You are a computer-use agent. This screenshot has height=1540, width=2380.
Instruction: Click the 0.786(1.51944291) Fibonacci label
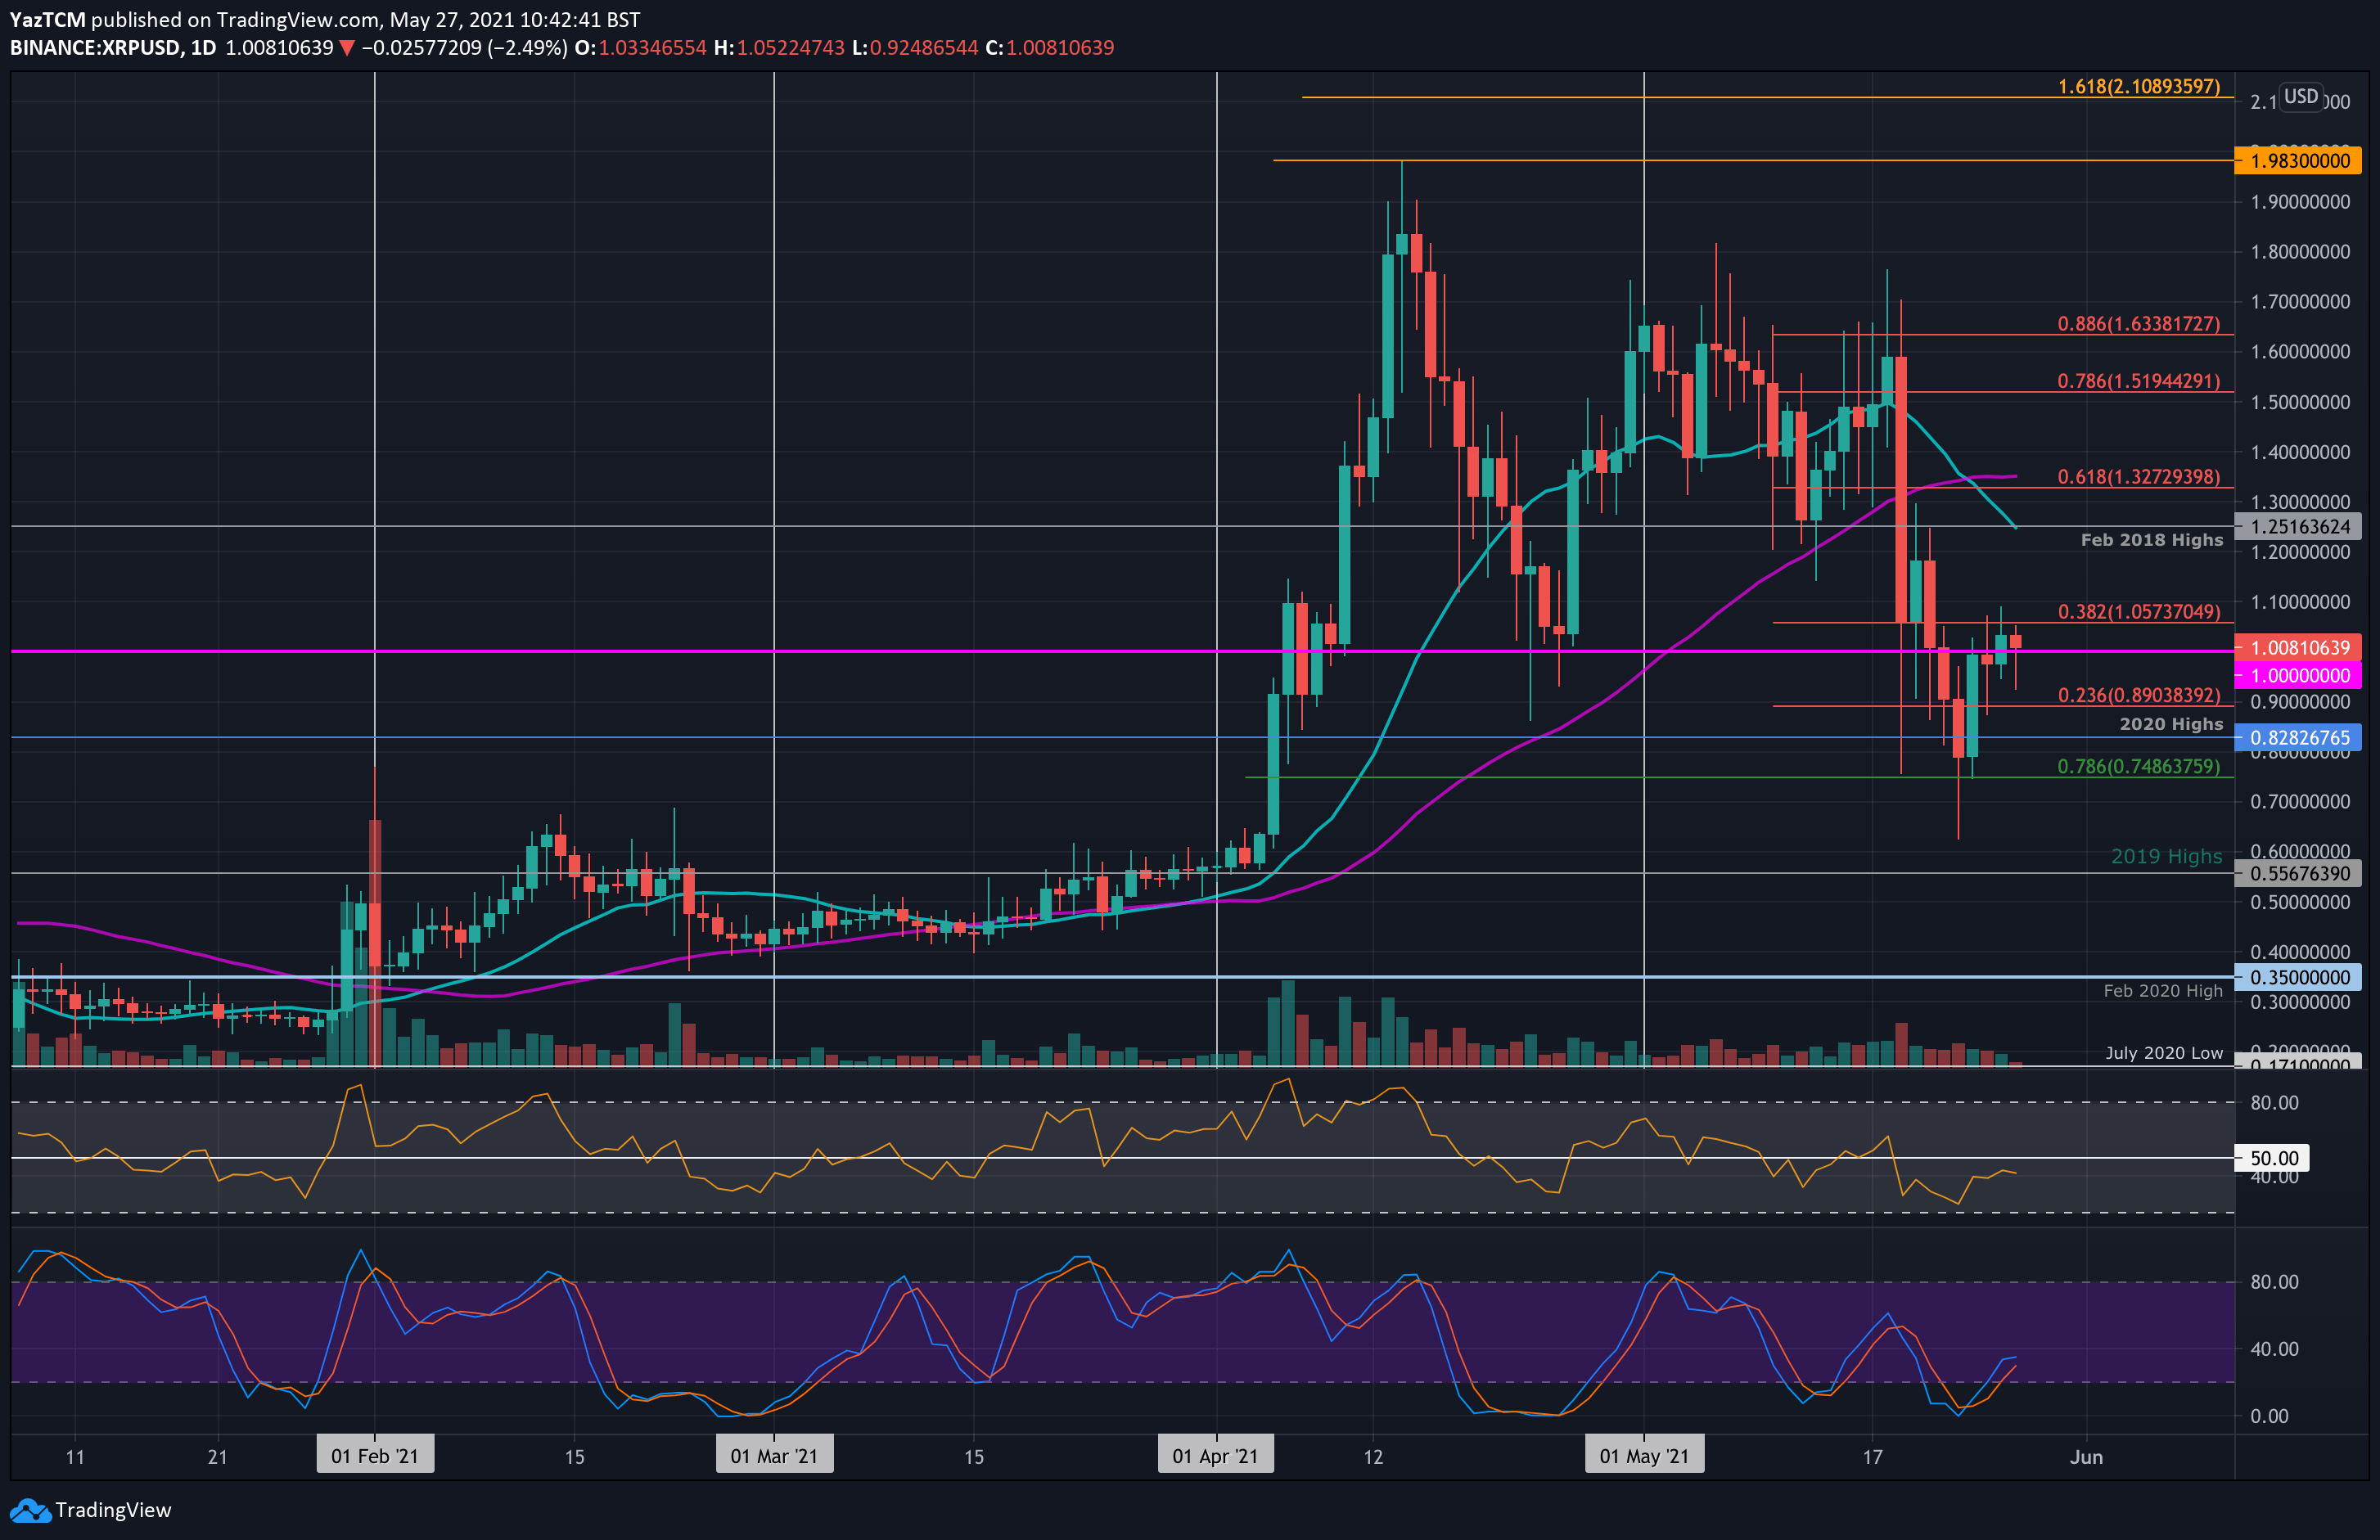[2138, 381]
